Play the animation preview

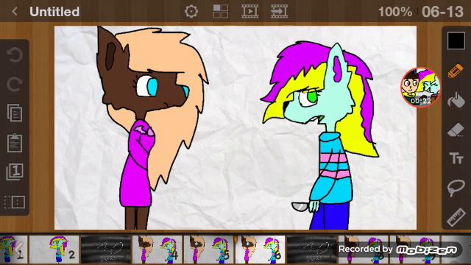(x=250, y=12)
